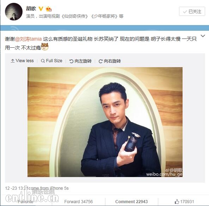Click the rotate left arrow icon
The height and width of the screenshot is (206, 209).
tap(71, 61)
